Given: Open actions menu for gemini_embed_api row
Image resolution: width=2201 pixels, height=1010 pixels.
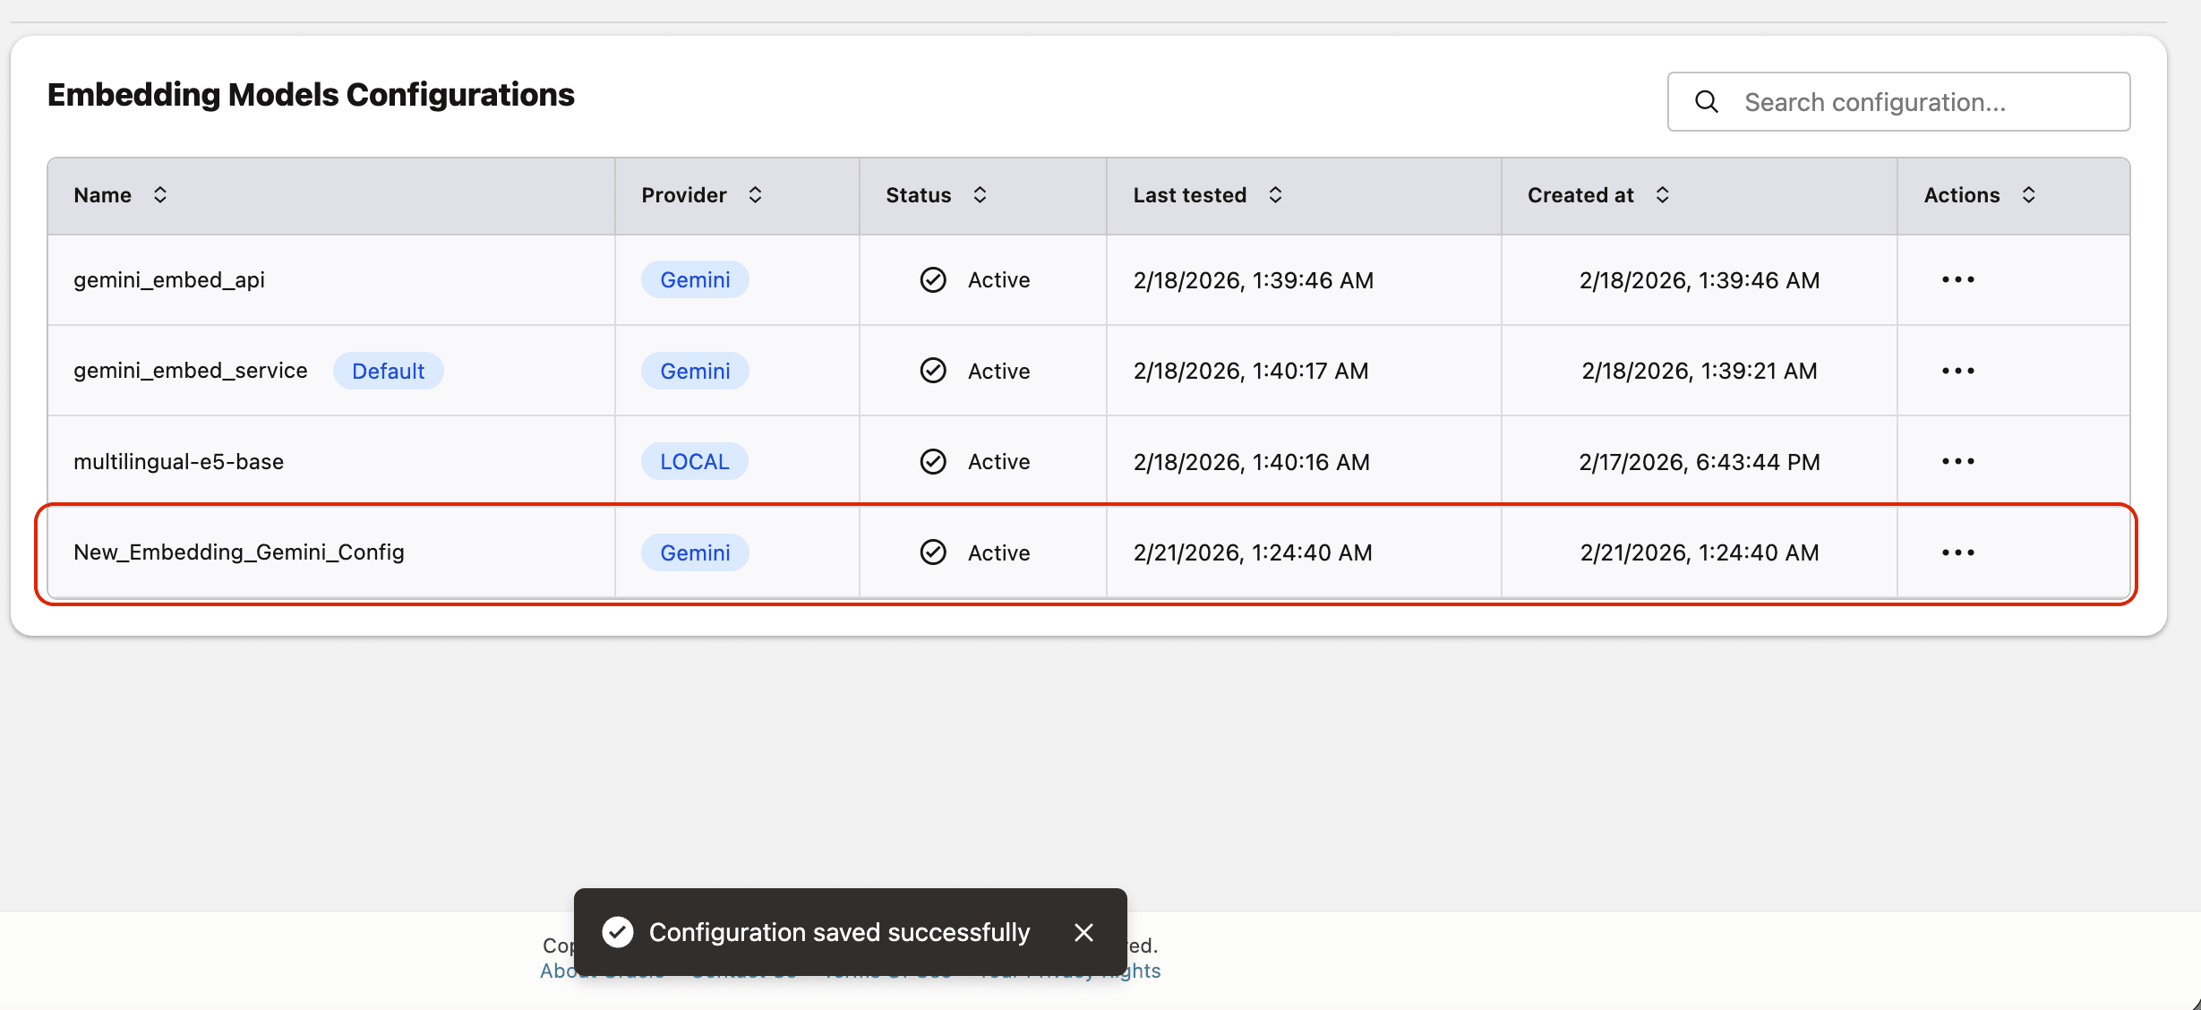Looking at the screenshot, I should click(1957, 280).
